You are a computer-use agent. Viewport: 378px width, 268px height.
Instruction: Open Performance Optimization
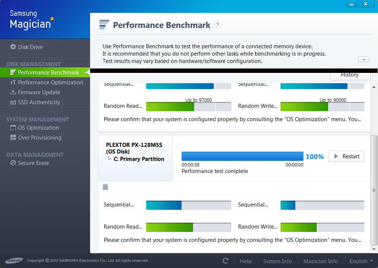pyautogui.click(x=47, y=82)
